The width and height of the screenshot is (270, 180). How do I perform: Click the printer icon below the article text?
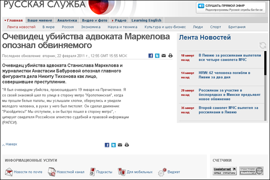(127, 145)
